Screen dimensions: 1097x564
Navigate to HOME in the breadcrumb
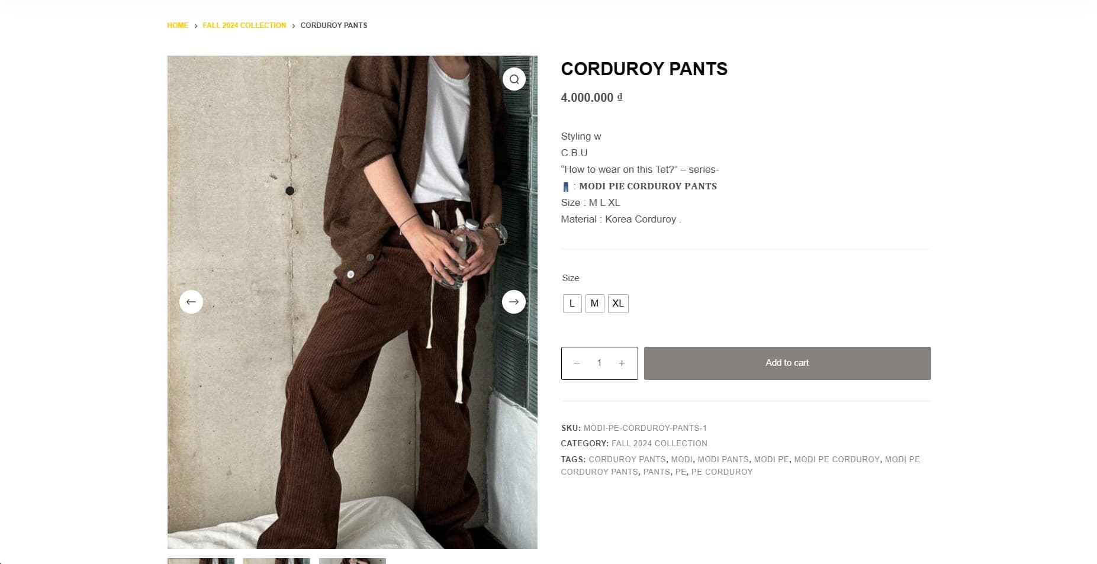pyautogui.click(x=177, y=25)
